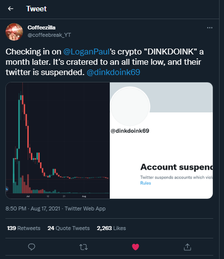Viewport: 224px width, 259px height.
Task: View the 2,263 Likes list
Action: pos(111,228)
